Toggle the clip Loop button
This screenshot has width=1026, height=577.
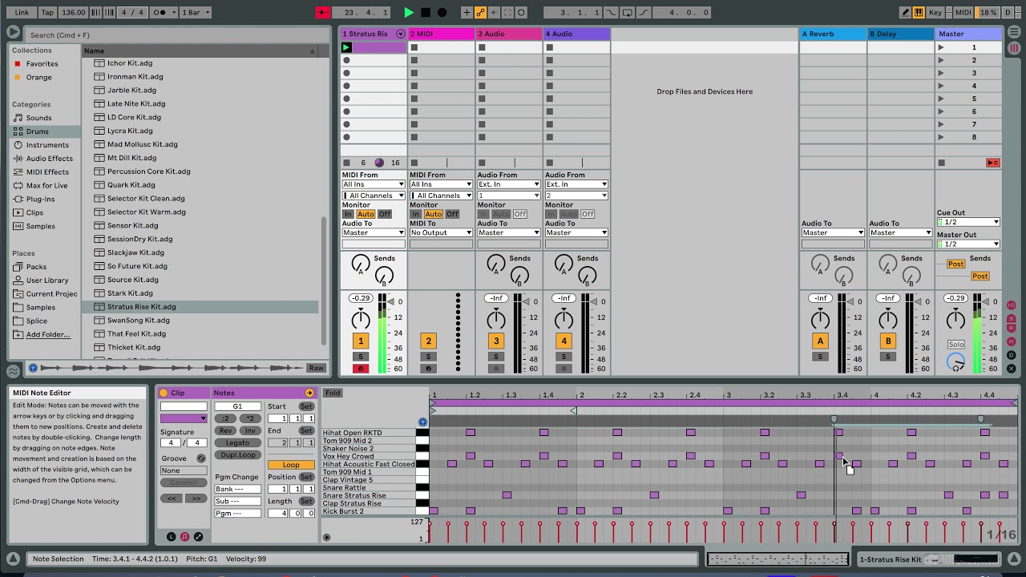click(291, 465)
